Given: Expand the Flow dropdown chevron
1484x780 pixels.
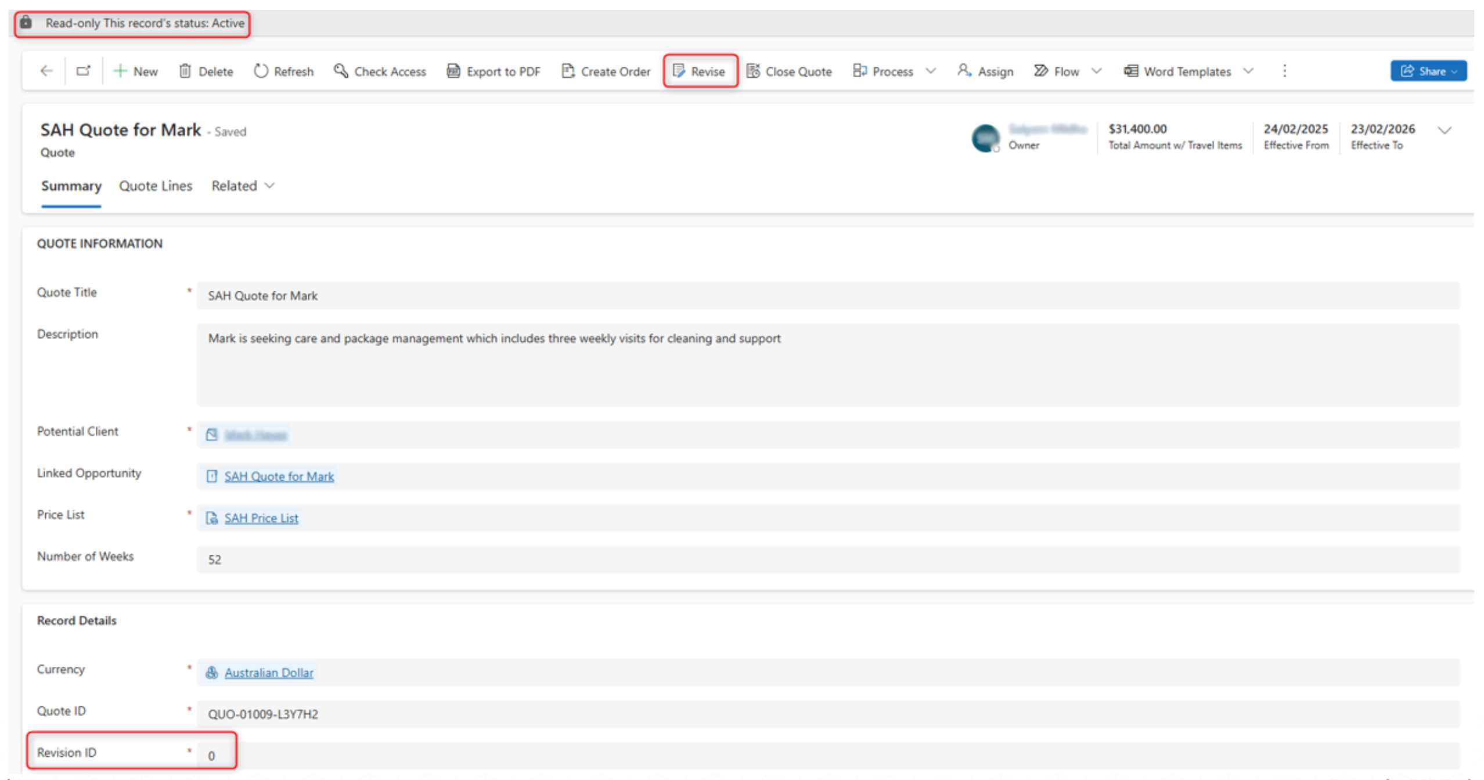Looking at the screenshot, I should point(1096,71).
